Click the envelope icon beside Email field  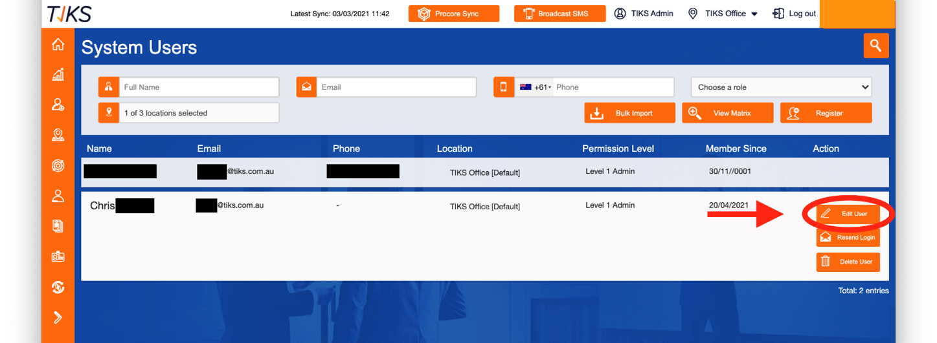click(306, 87)
